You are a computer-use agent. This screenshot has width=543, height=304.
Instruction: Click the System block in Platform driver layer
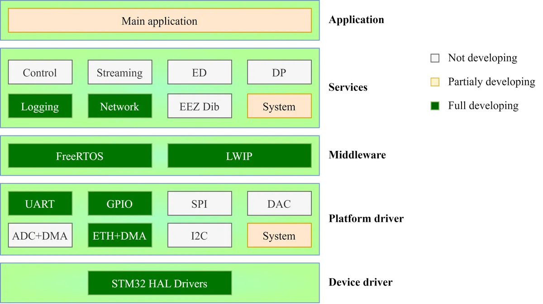coord(279,235)
